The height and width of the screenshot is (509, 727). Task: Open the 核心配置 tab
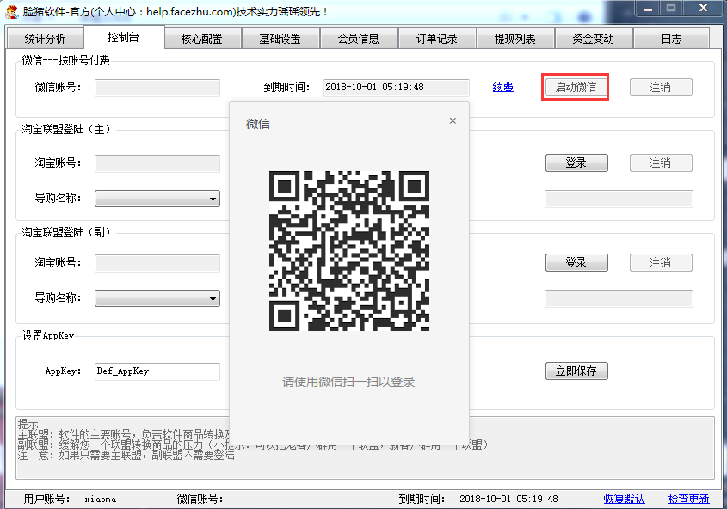[x=201, y=39]
